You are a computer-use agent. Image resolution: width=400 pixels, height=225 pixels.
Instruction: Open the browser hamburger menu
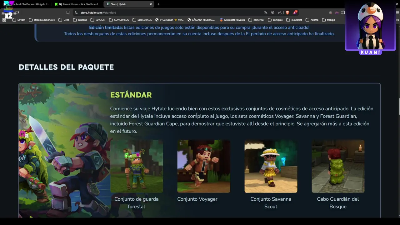397,12
